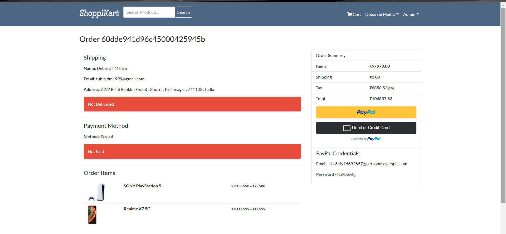Click the Order Items heading

pyautogui.click(x=99, y=173)
